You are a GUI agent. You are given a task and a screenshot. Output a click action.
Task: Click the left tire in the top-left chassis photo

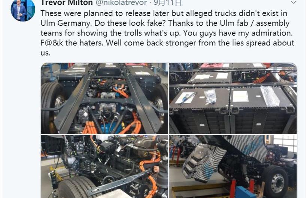coord(51,107)
